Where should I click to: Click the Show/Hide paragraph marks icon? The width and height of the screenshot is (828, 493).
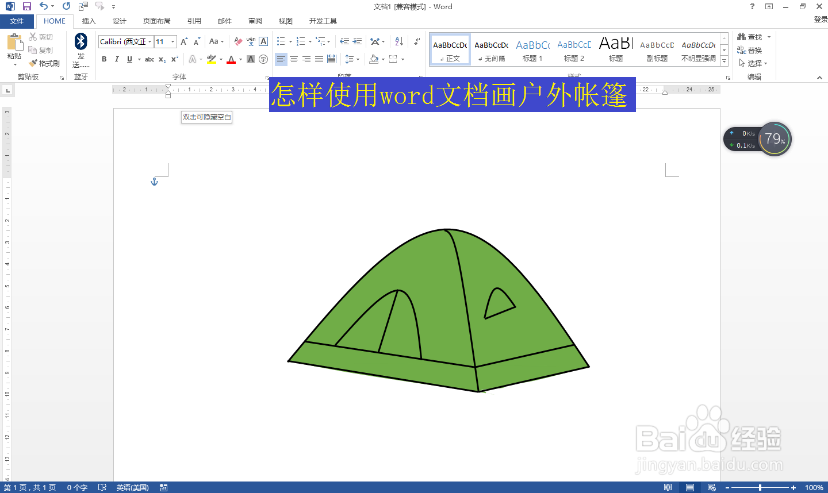coord(416,41)
